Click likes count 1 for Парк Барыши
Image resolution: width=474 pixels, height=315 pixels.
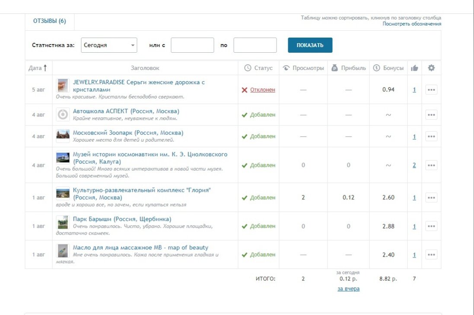(414, 226)
